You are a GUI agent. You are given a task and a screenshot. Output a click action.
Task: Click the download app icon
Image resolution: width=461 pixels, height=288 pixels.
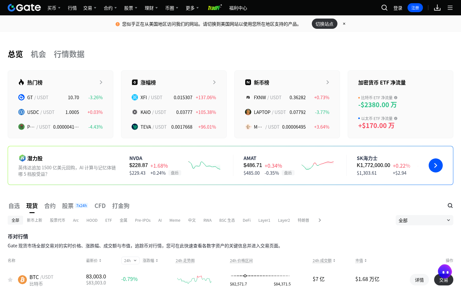click(x=437, y=8)
